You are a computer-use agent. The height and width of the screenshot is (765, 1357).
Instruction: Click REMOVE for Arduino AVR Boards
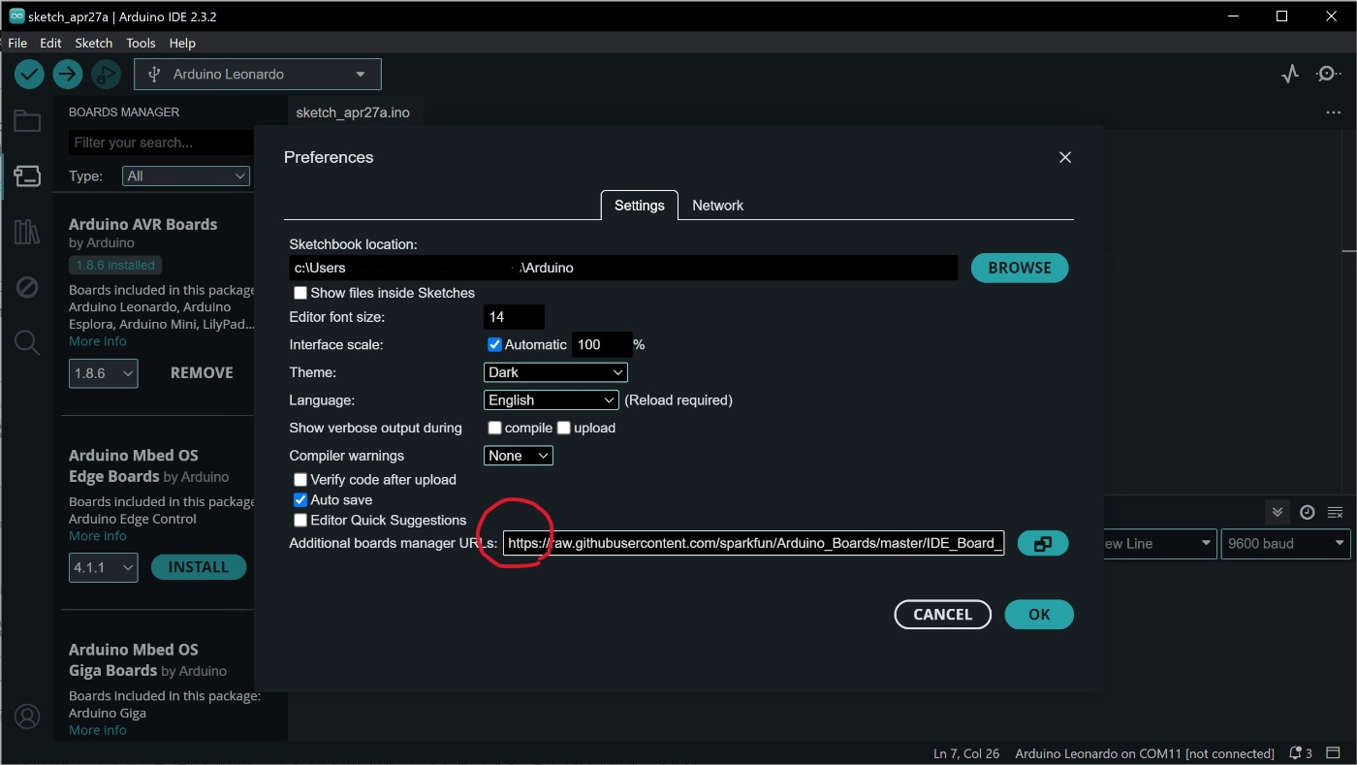(202, 373)
